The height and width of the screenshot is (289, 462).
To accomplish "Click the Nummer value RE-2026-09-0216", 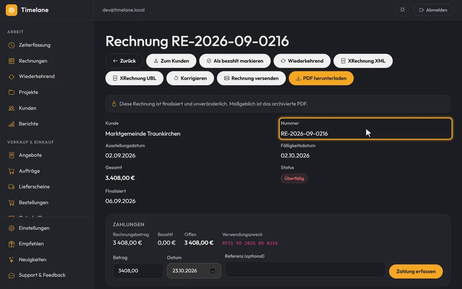I will tap(304, 134).
